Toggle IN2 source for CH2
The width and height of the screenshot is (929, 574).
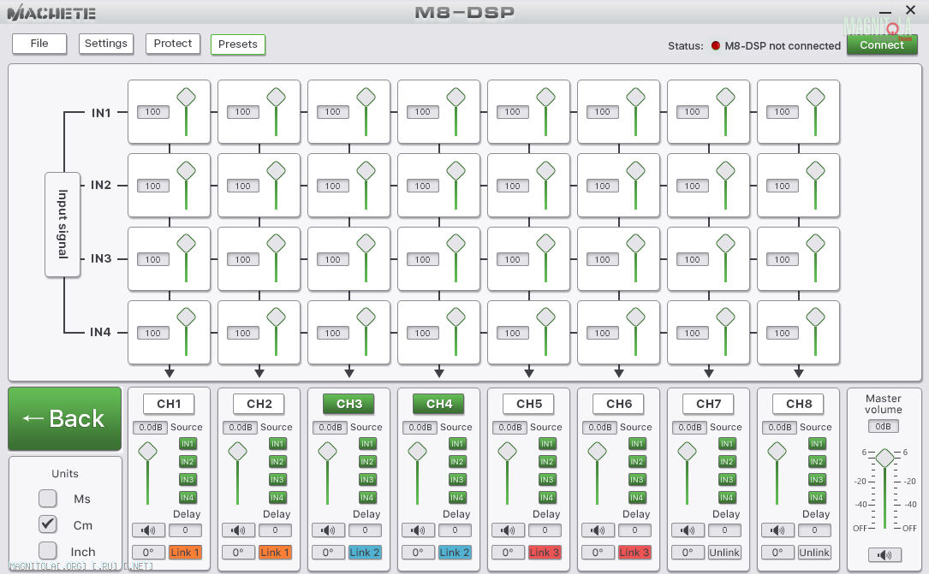(277, 462)
